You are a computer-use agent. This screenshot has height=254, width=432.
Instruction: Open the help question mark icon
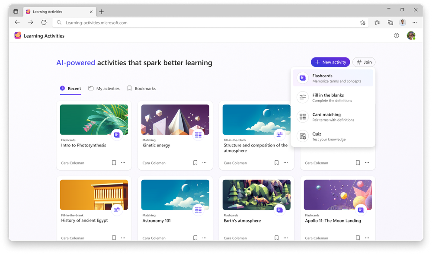click(396, 35)
